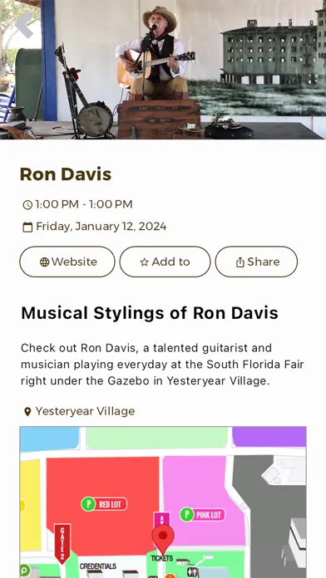Click the Credentials label on map
The image size is (326, 578).
(x=98, y=566)
